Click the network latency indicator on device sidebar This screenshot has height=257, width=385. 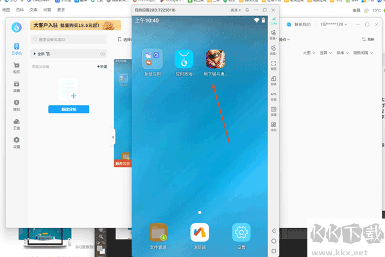coord(273,21)
